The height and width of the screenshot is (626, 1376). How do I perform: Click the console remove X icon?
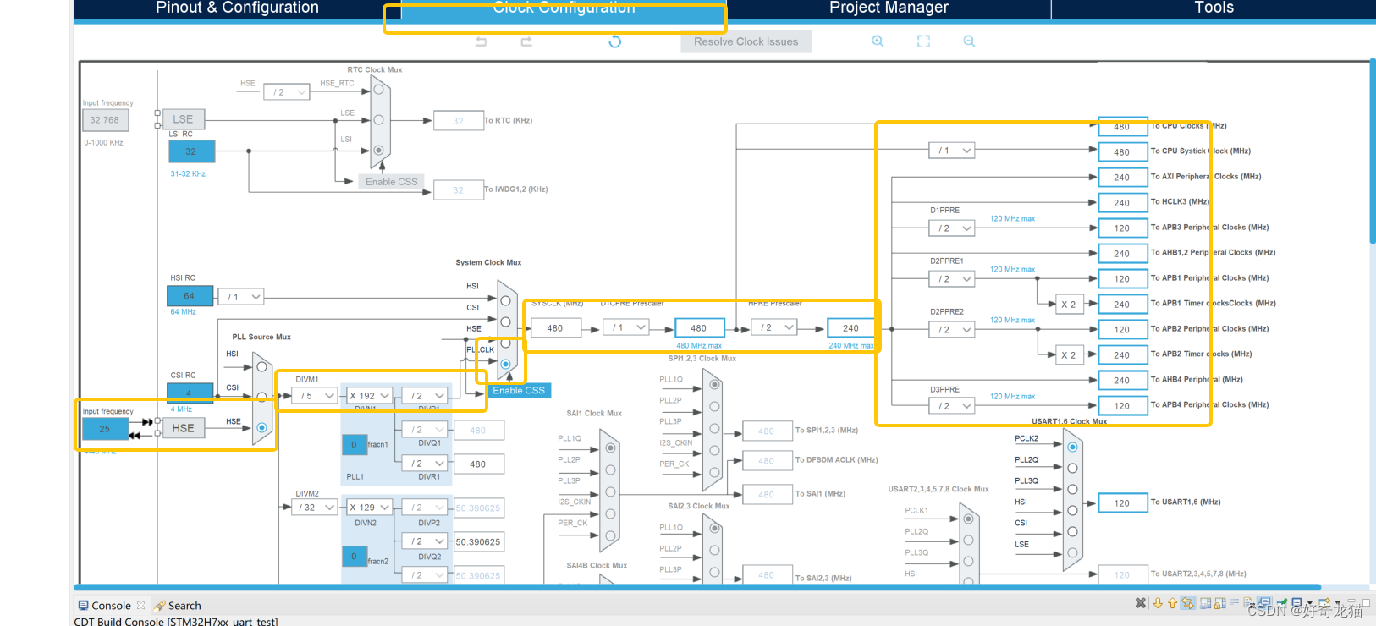1141,603
